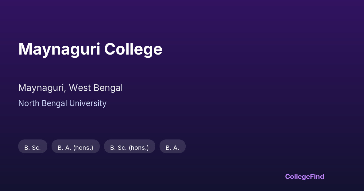The height and width of the screenshot is (191, 364).
Task: Tap the first course pill, B. Sc.
Action: click(32, 148)
